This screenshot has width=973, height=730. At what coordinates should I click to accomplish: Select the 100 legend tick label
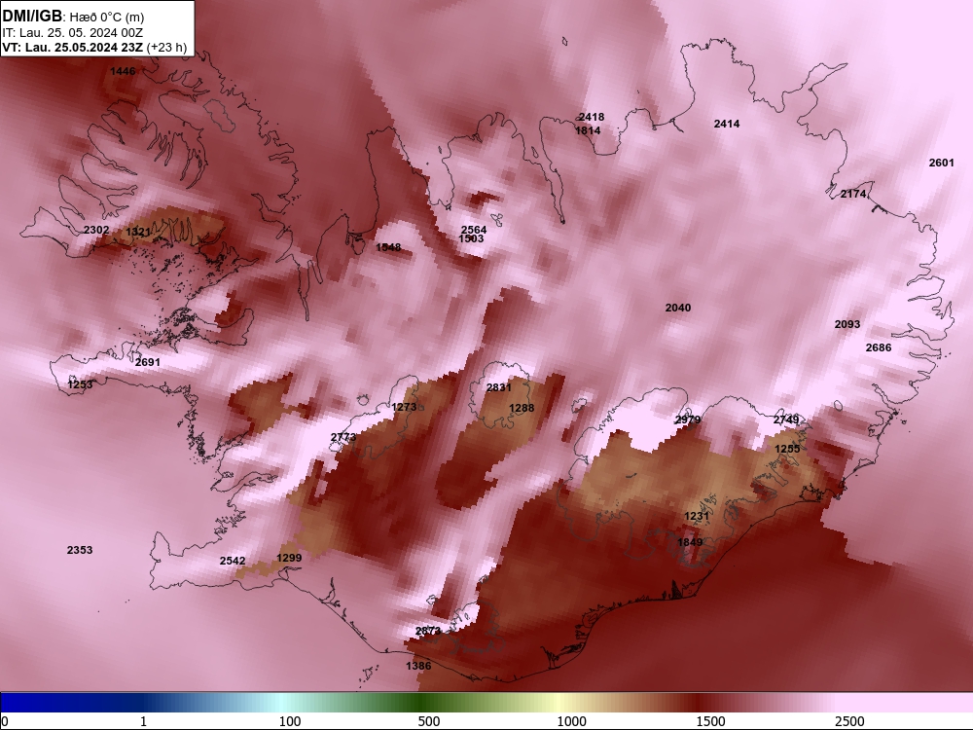pos(290,721)
